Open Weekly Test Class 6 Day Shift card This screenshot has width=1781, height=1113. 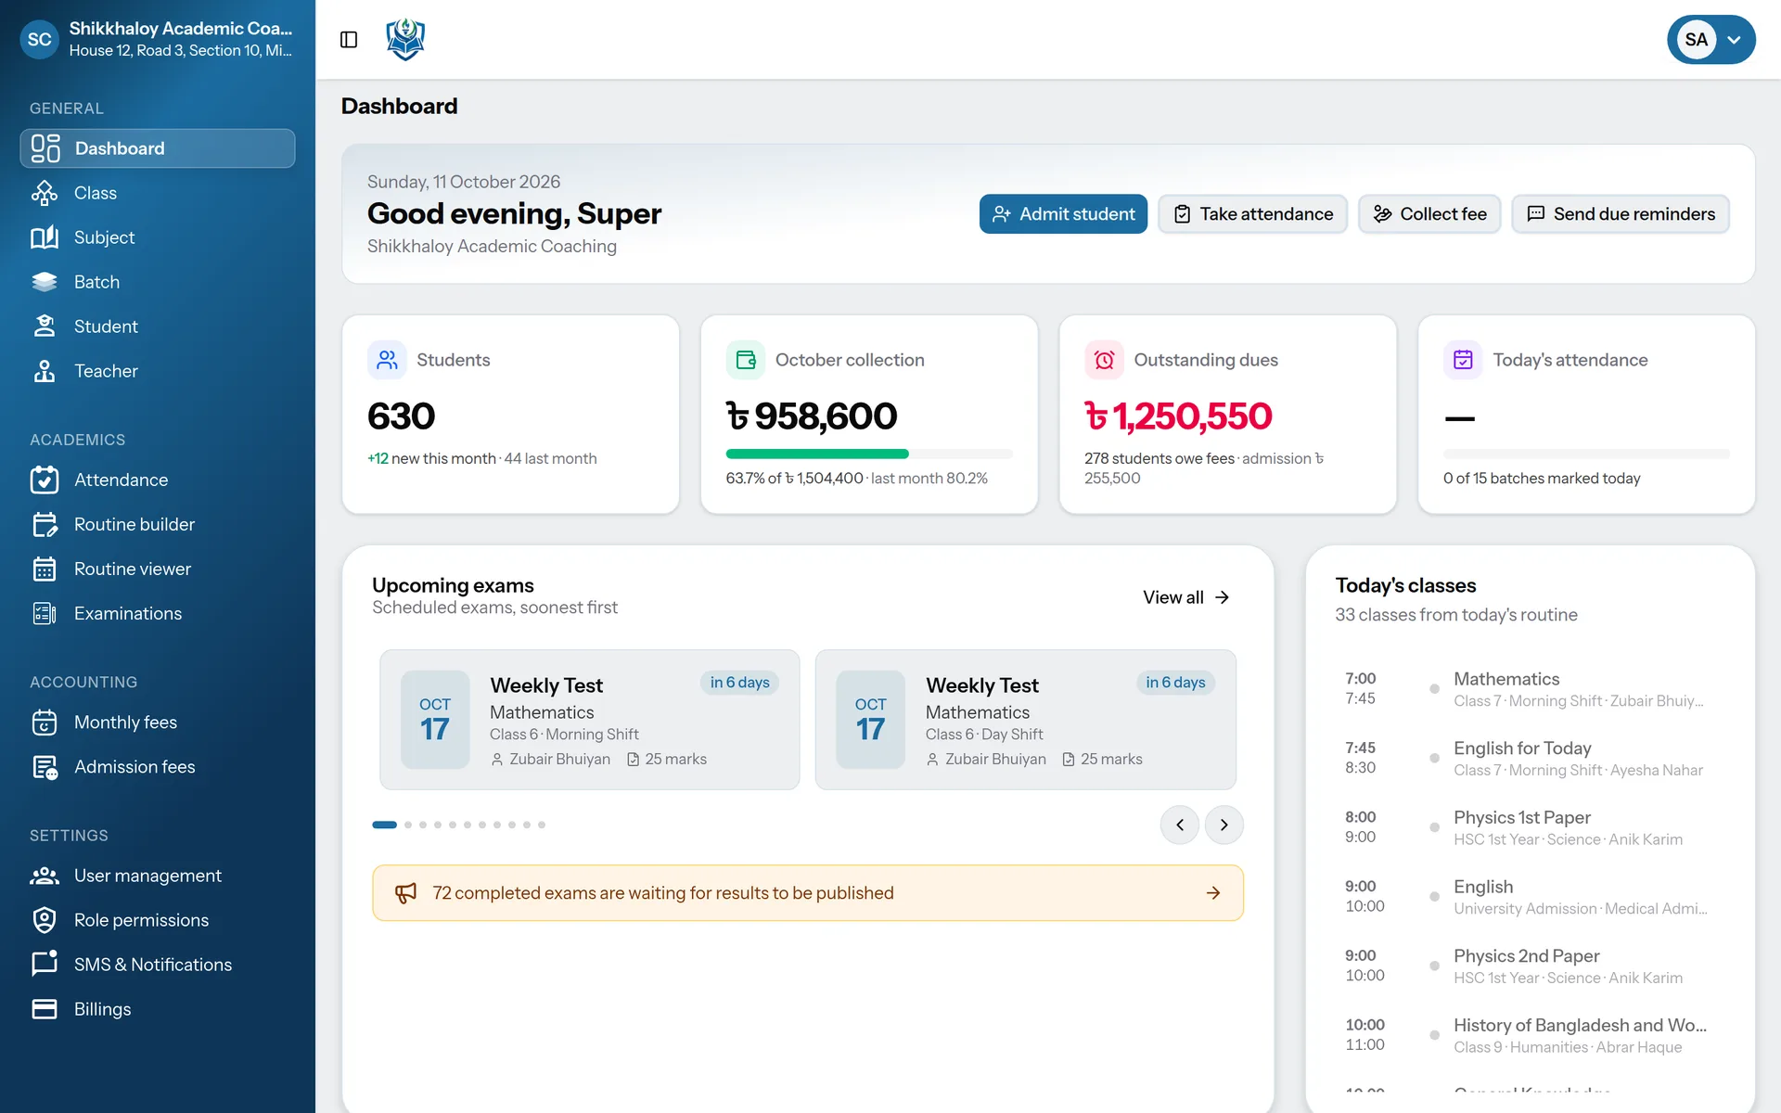point(1026,720)
